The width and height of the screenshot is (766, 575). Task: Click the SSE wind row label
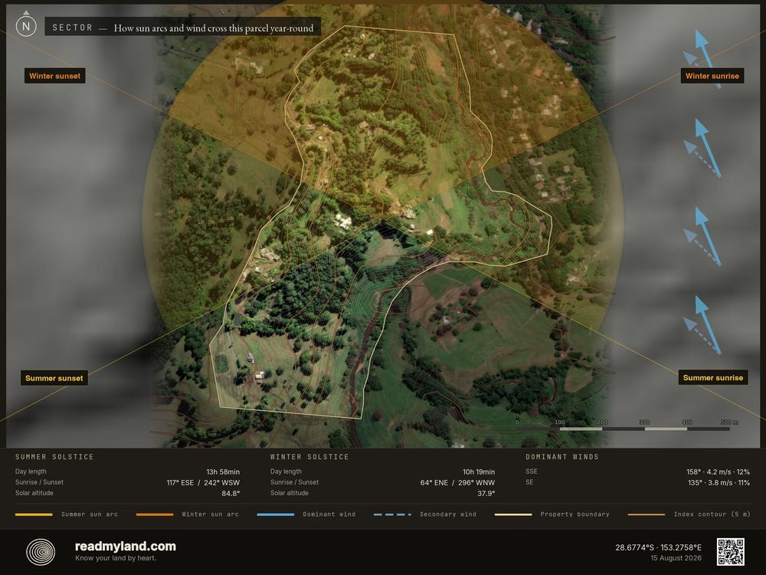[x=532, y=472]
